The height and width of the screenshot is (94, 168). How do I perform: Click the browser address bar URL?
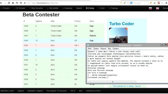tap(45, 3)
